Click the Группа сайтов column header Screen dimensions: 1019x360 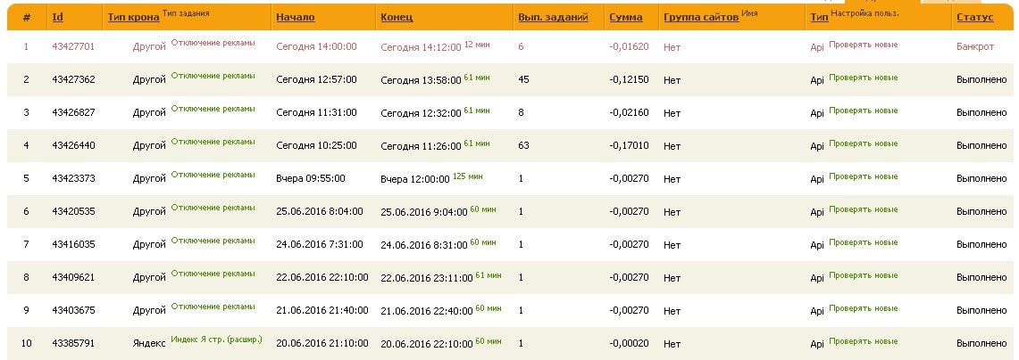[x=701, y=18]
